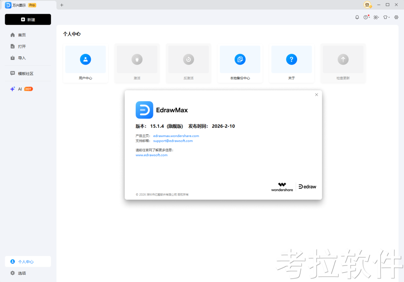Click the 检查更新 (Check Updates) icon
This screenshot has width=404, height=282.
(x=342, y=59)
